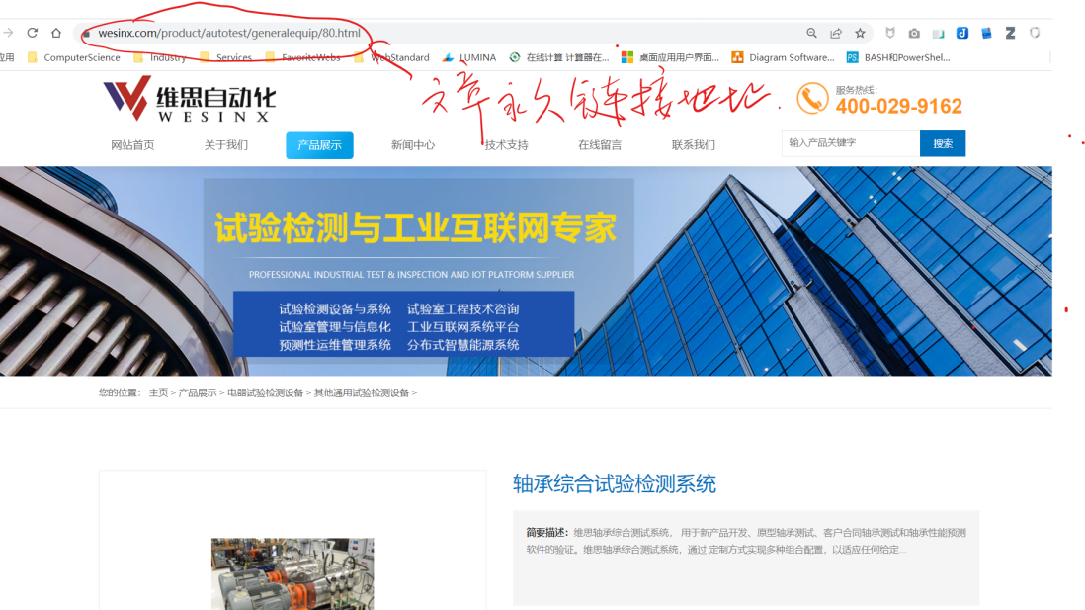Open the teal book-shaped extension icon
1085x610 pixels.
[939, 34]
